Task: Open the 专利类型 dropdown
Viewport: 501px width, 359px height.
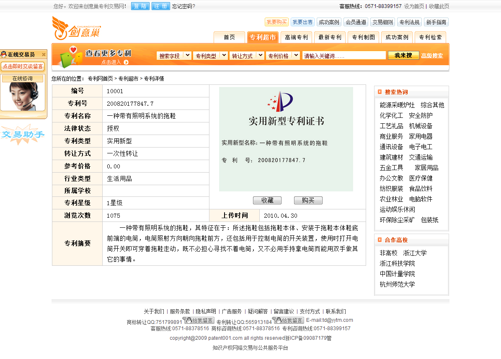Action: point(224,56)
